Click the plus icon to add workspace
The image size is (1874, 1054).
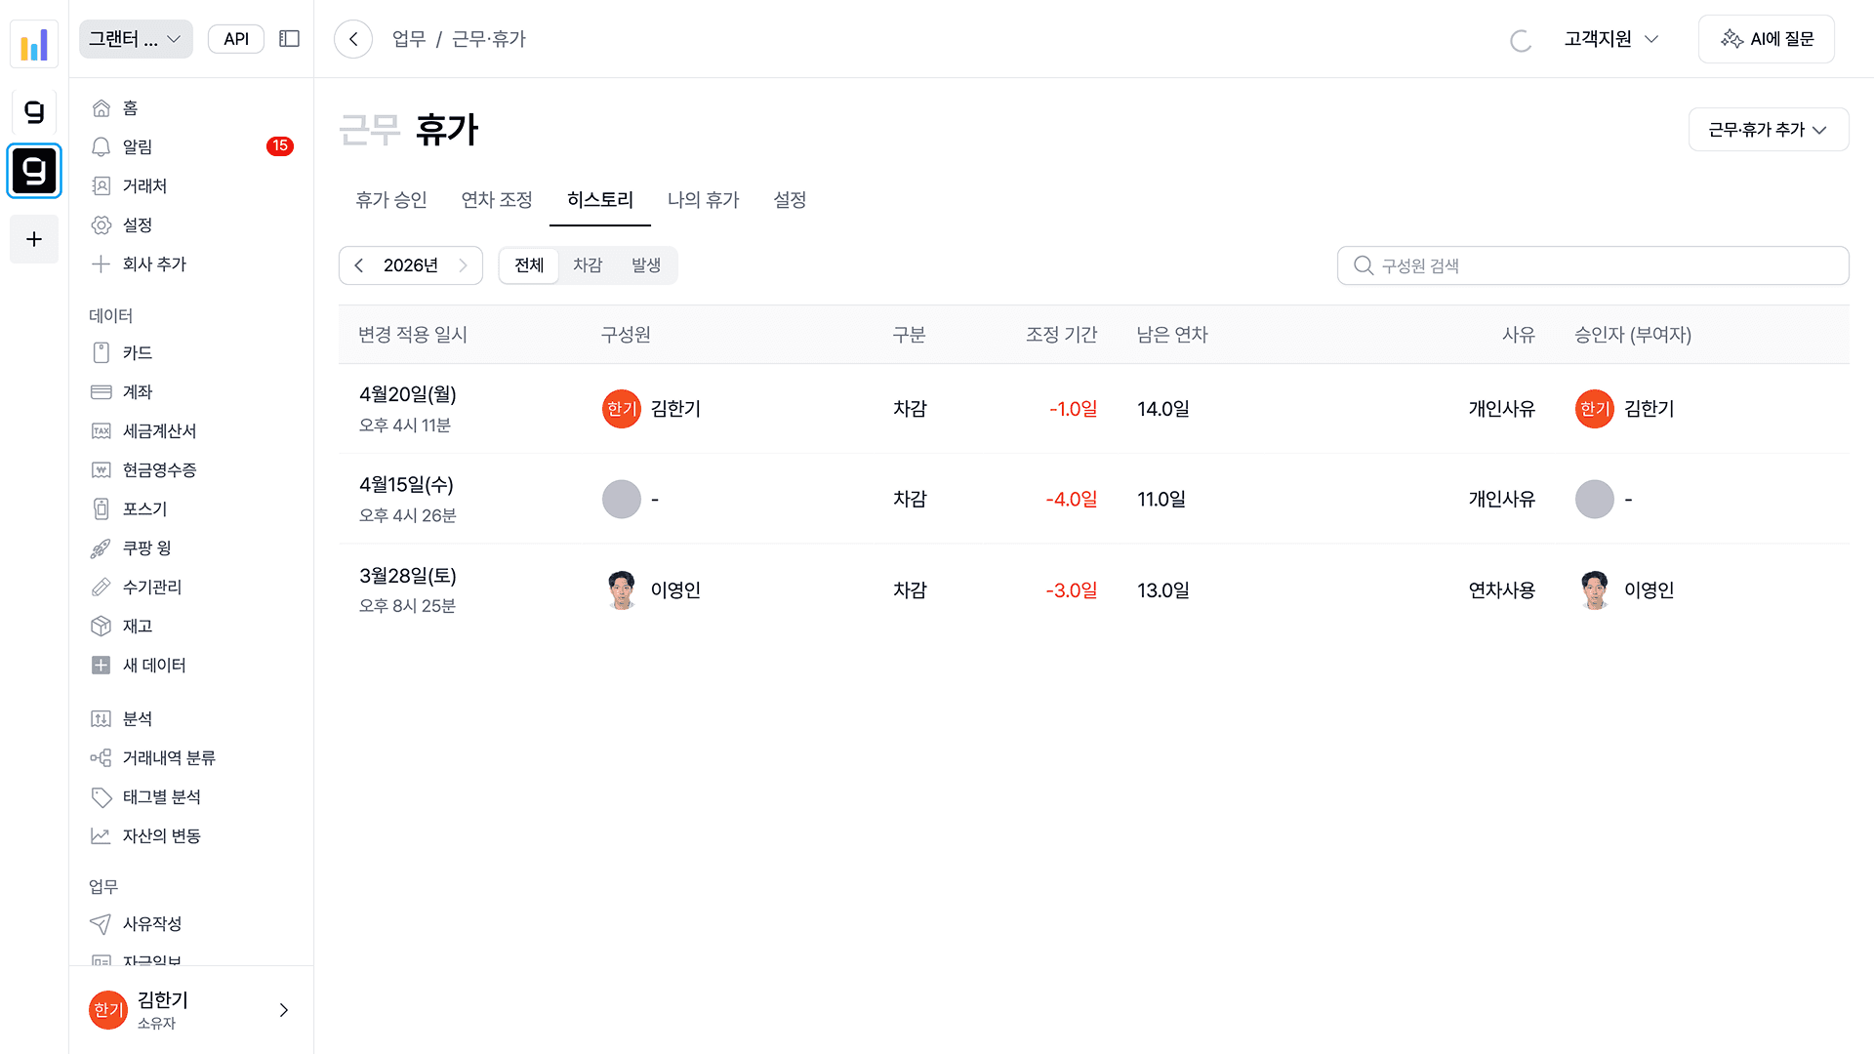(34, 239)
